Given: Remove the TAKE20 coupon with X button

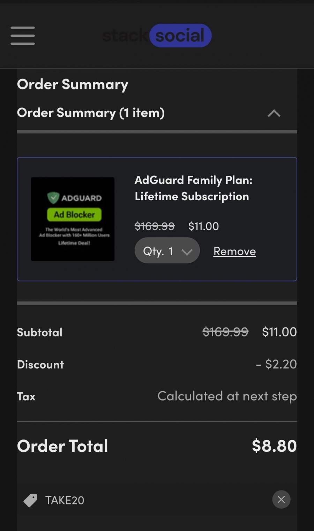Looking at the screenshot, I should point(281,500).
